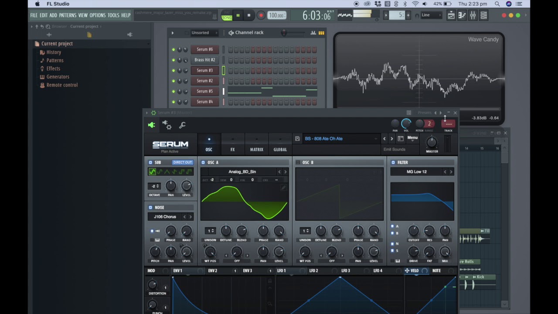Enable OSC B with its checkbox
Viewport: 558px width, 314px height.
click(298, 162)
